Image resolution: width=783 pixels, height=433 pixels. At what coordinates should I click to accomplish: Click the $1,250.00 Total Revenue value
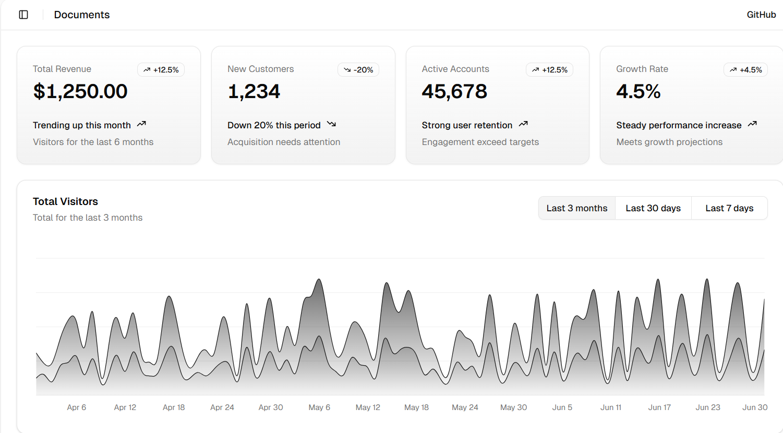(x=80, y=92)
